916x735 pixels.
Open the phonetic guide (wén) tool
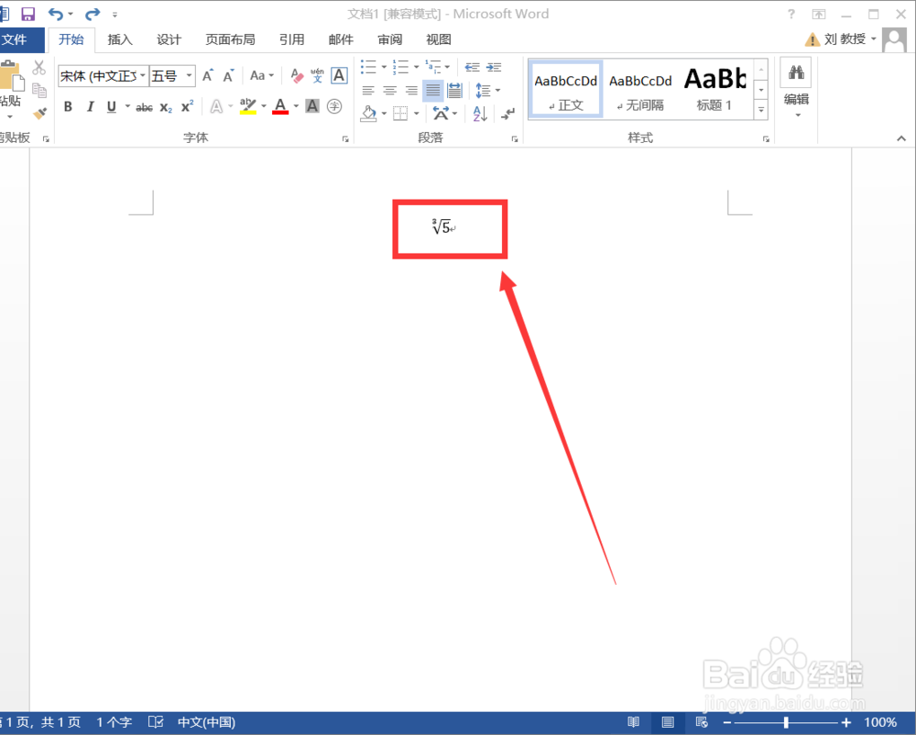coord(317,75)
